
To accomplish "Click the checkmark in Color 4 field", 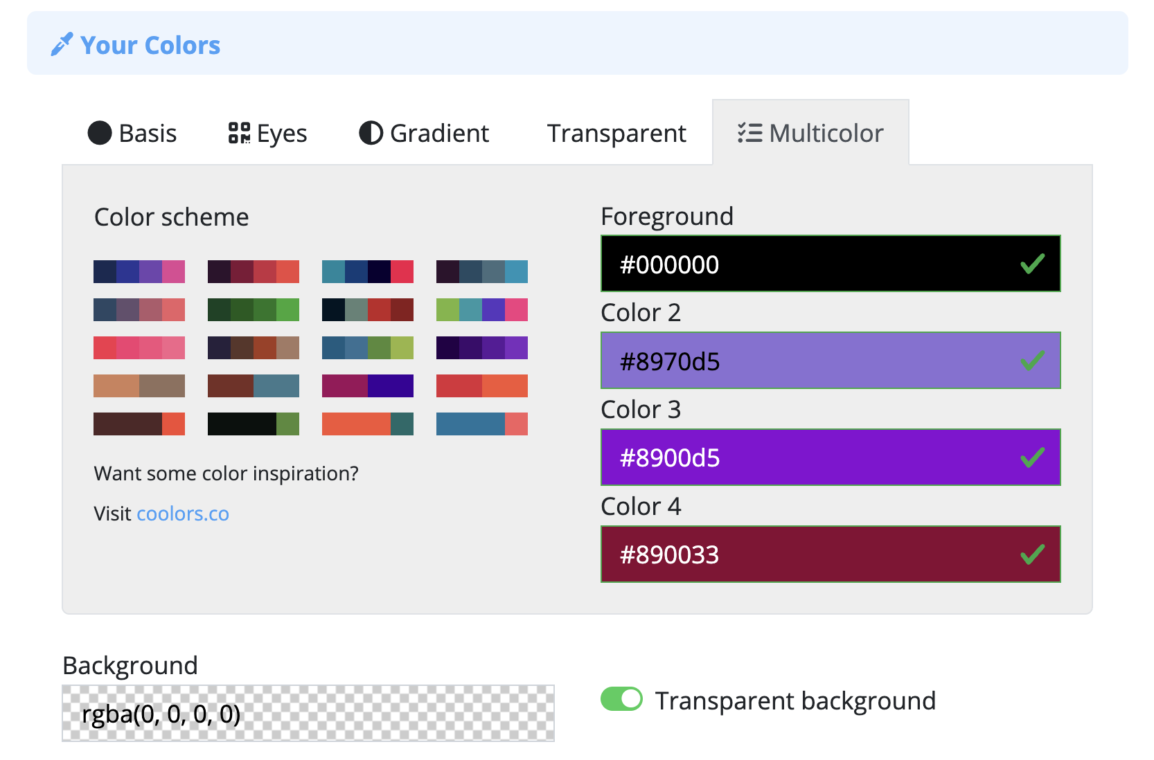I will click(1031, 554).
